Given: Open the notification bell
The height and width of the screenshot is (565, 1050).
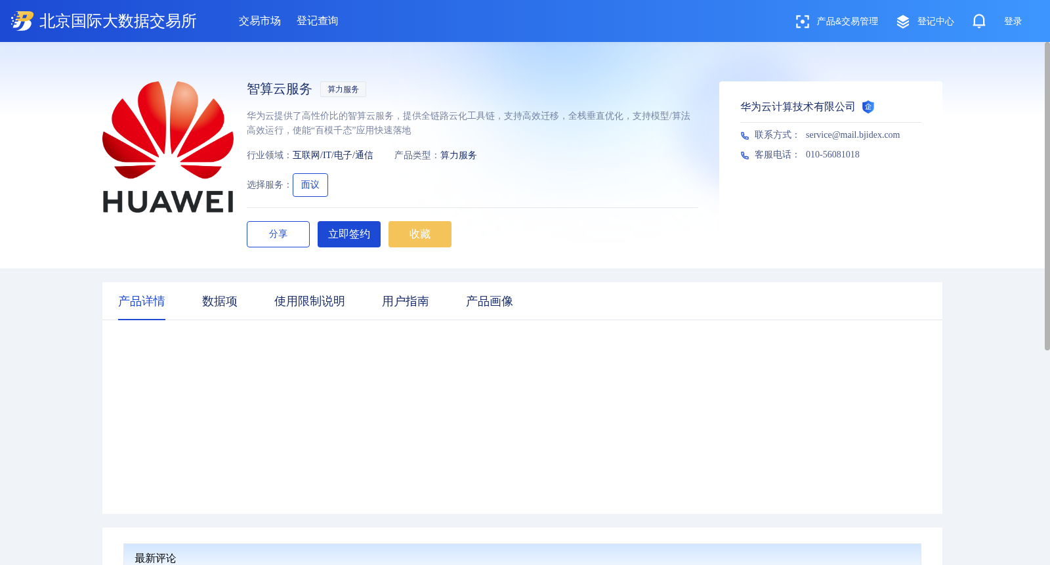Looking at the screenshot, I should click(979, 22).
